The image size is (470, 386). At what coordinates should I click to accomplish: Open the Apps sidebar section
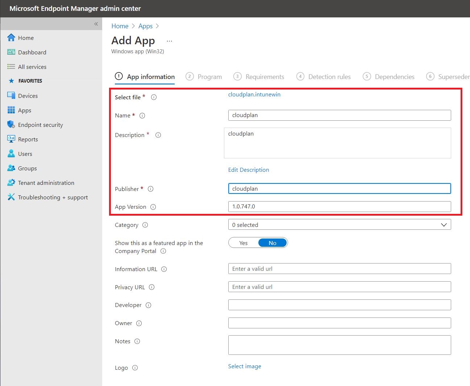(24, 110)
